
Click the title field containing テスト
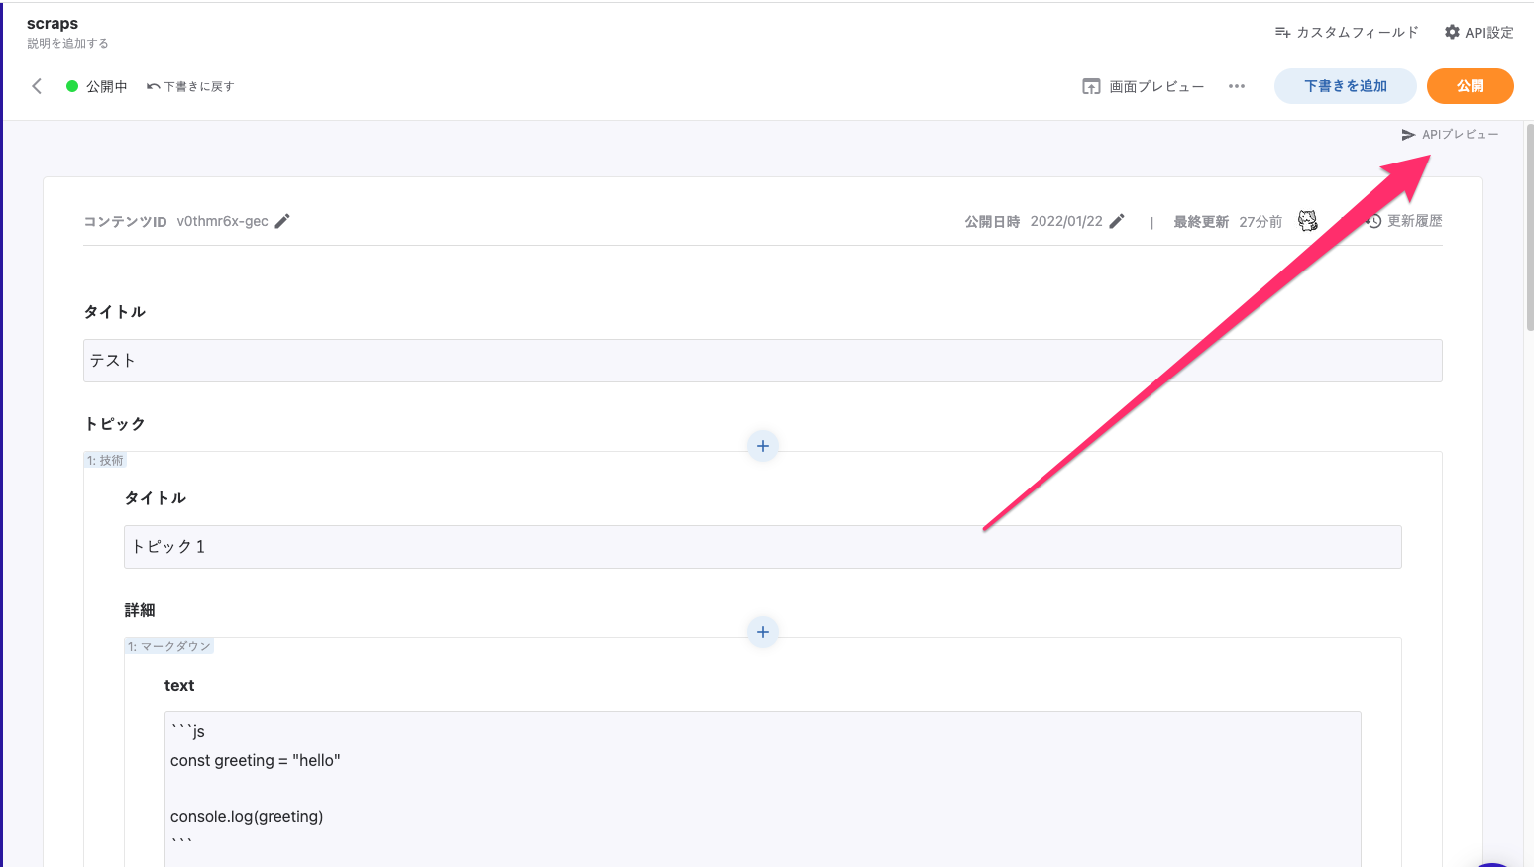(762, 361)
